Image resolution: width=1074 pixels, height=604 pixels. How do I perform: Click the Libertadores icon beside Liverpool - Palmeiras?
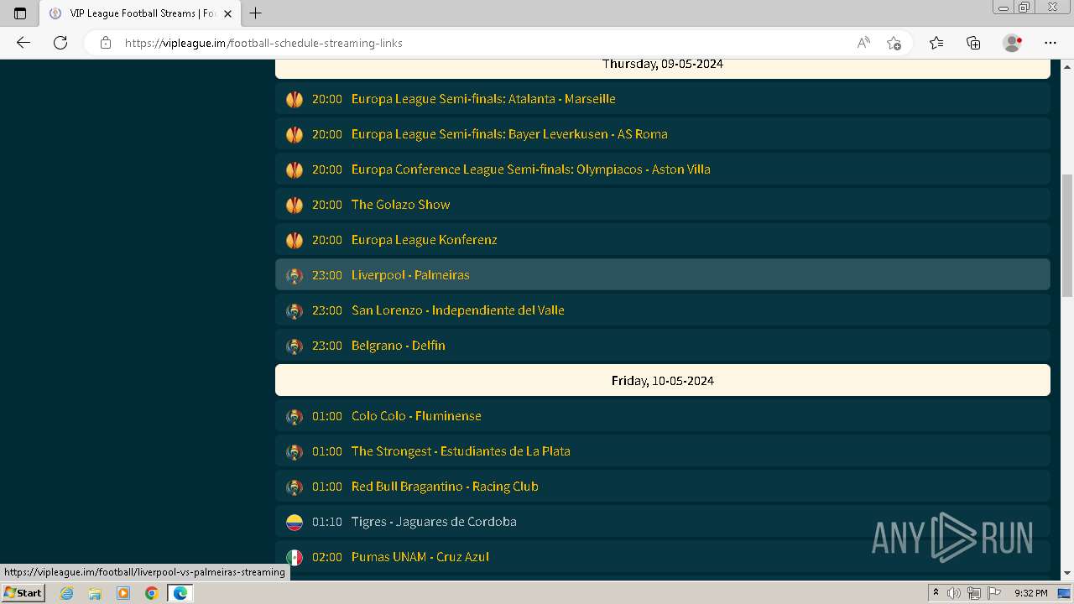295,275
